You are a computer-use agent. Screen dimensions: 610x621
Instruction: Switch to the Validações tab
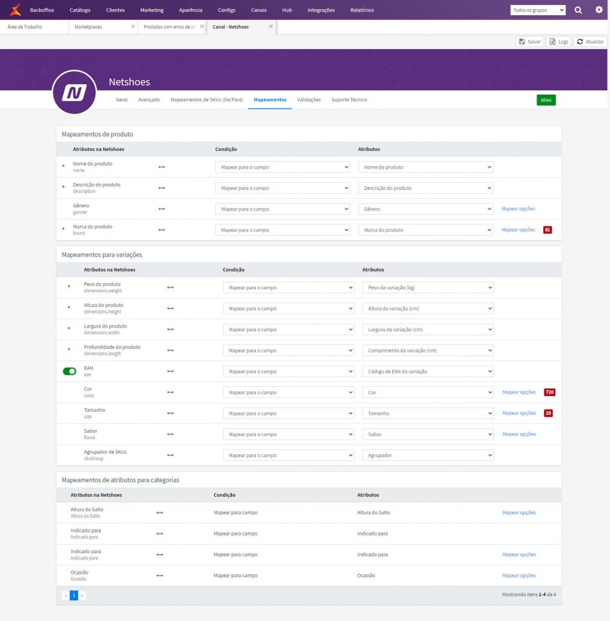[x=309, y=100]
